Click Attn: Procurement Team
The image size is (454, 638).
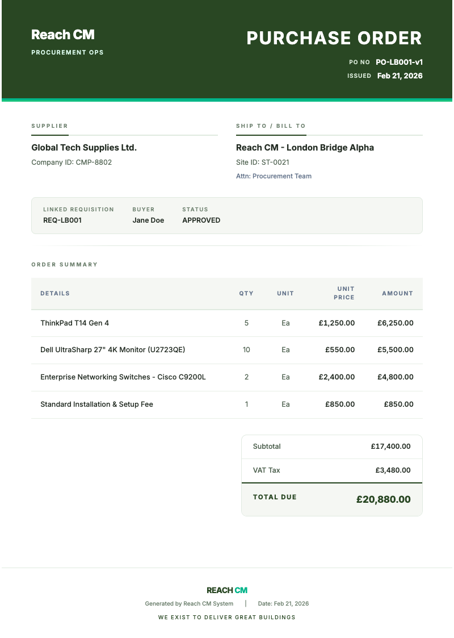tap(274, 176)
